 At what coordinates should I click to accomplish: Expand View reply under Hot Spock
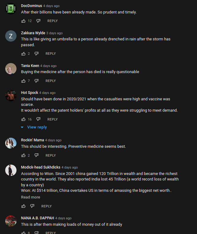click(x=34, y=127)
